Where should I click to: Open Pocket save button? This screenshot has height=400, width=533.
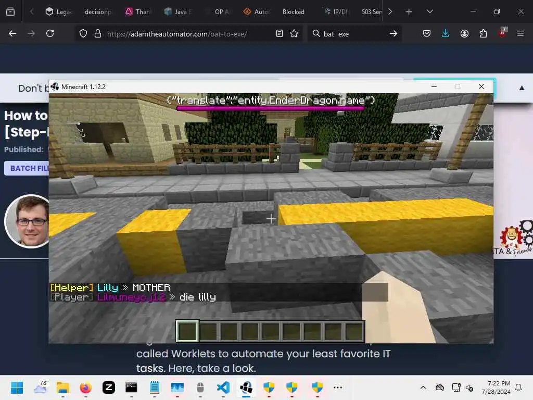427,33
